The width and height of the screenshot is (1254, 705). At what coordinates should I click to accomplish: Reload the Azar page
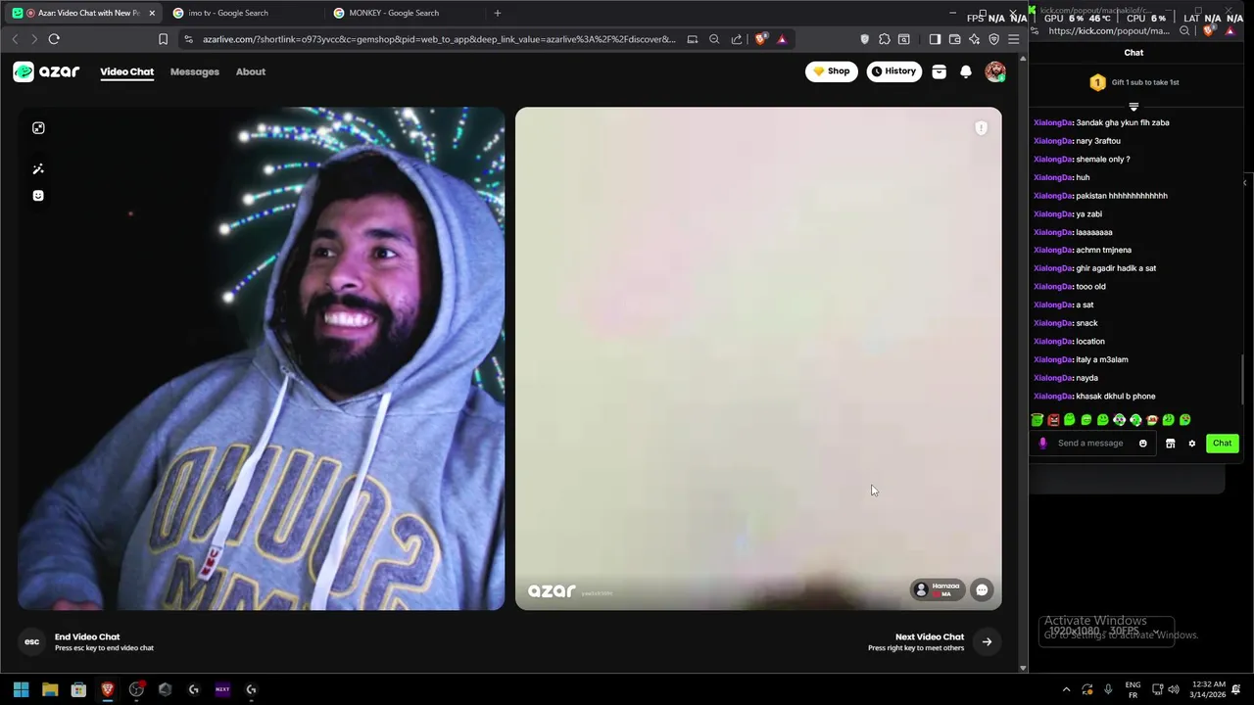tap(54, 39)
